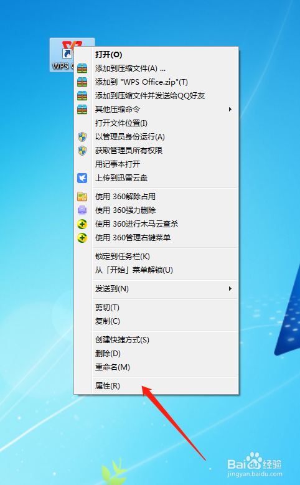300x485 pixels.
Task: Click the shield icon beside 以管理员身份运行
Action: pyautogui.click(x=82, y=137)
